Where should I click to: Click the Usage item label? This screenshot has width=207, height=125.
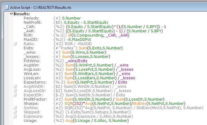click(31, 121)
